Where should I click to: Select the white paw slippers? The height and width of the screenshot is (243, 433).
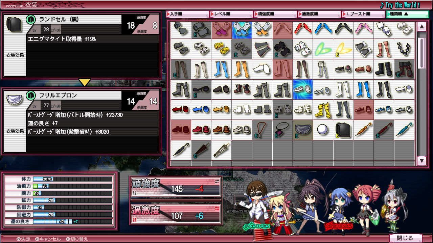point(242,110)
